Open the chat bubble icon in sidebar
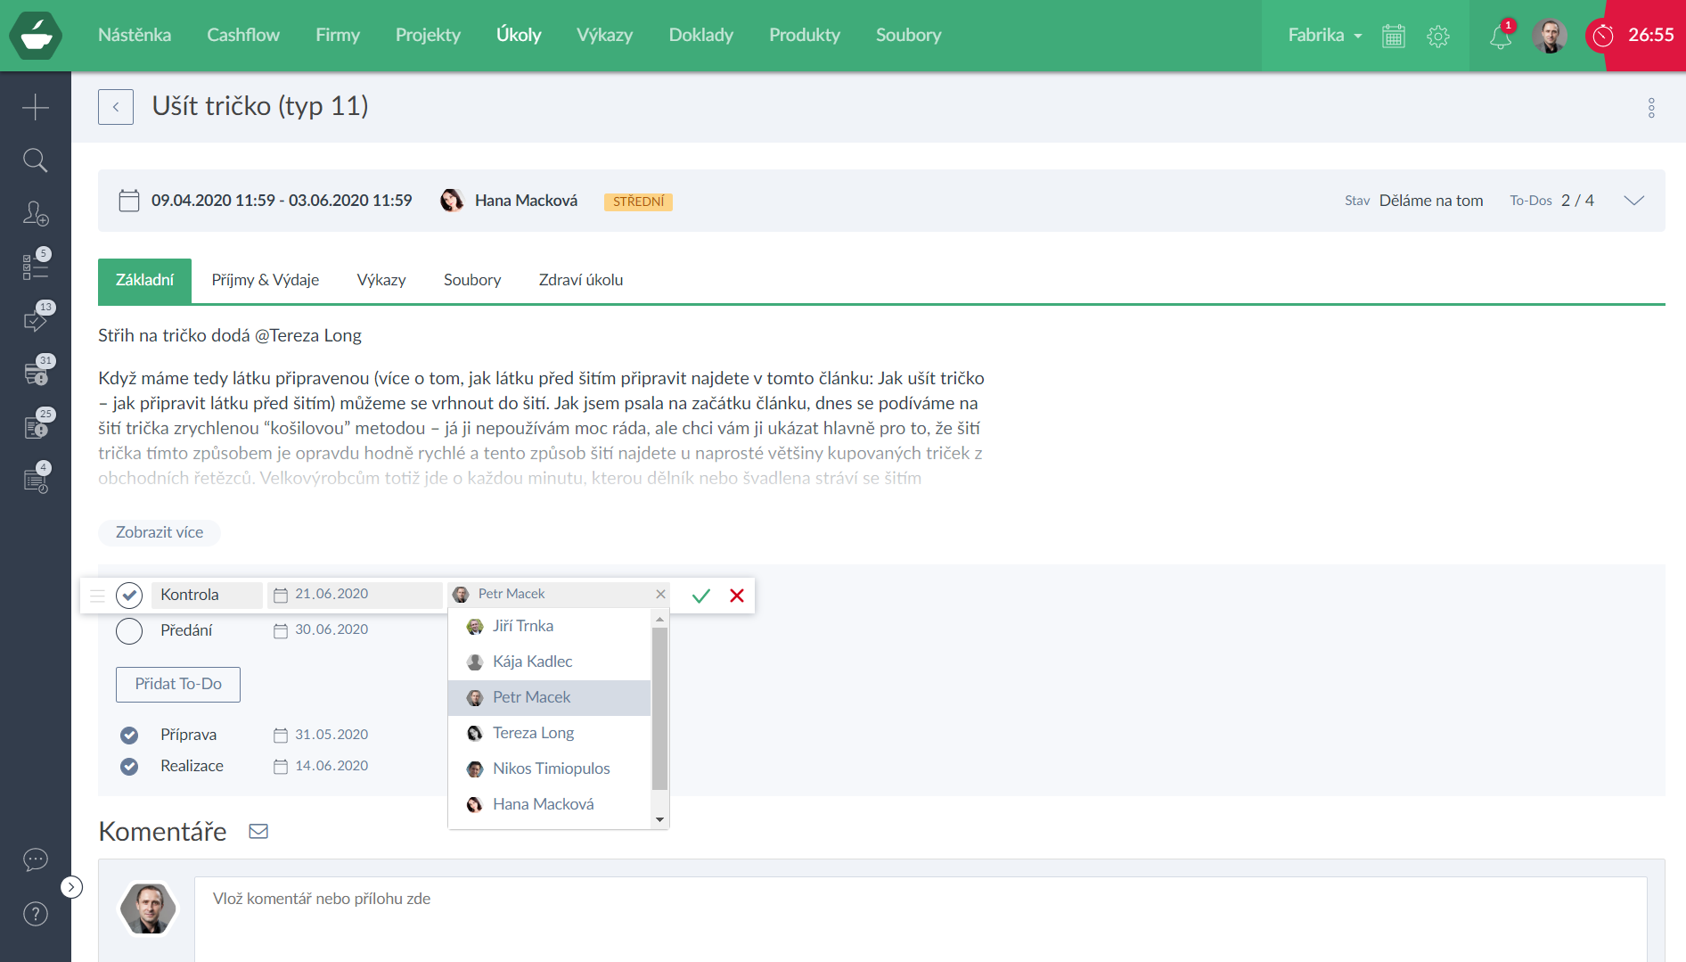The image size is (1686, 962). [35, 859]
